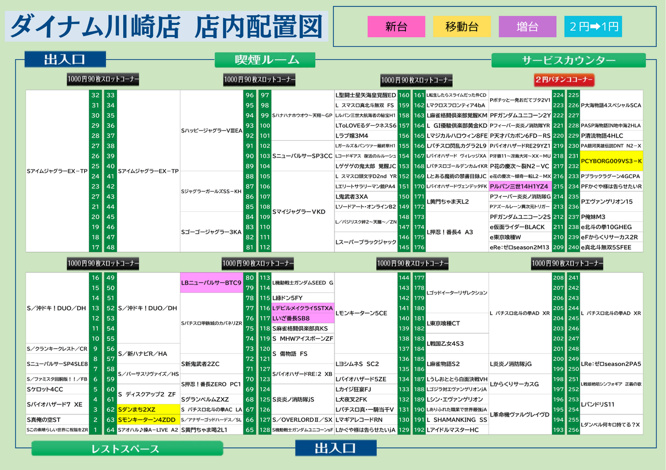Image resolution: width=666 pixels, height=470 pixels.
Task: Select the サービスカウンター label
Action: [x=569, y=60]
